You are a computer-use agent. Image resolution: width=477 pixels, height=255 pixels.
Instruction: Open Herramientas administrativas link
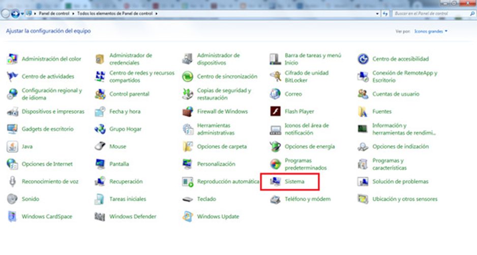pyautogui.click(x=216, y=129)
